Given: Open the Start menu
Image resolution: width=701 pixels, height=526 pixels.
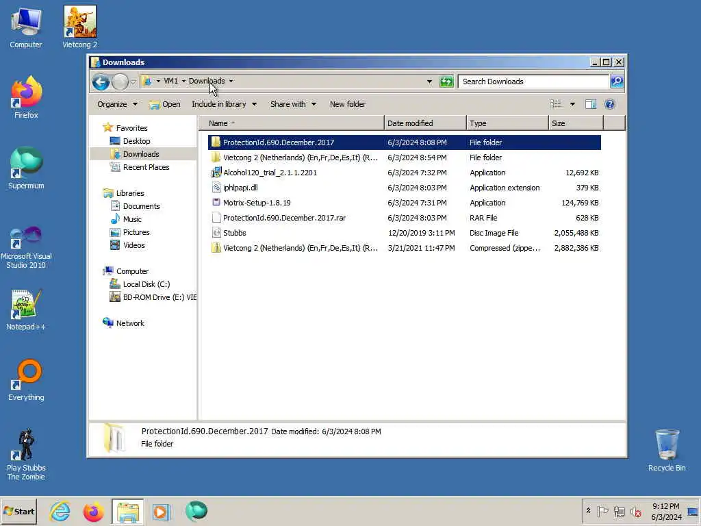Looking at the screenshot, I should pyautogui.click(x=18, y=512).
